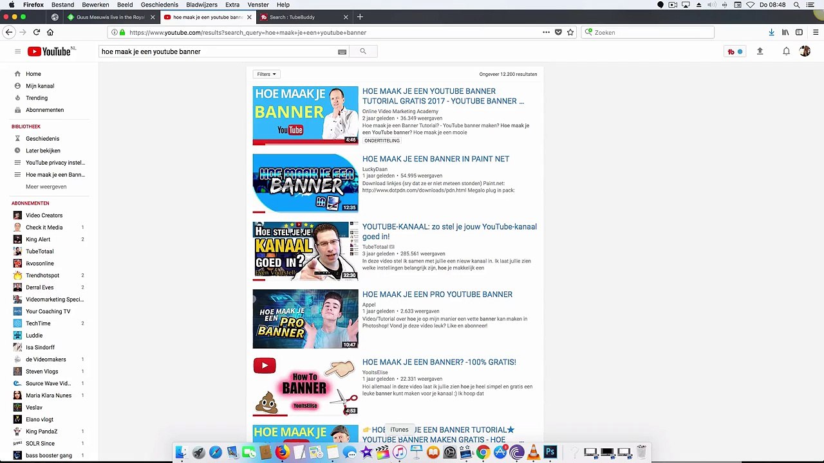Click thumbnail of the Paint Net banner video
The image size is (824, 463).
coord(305,183)
